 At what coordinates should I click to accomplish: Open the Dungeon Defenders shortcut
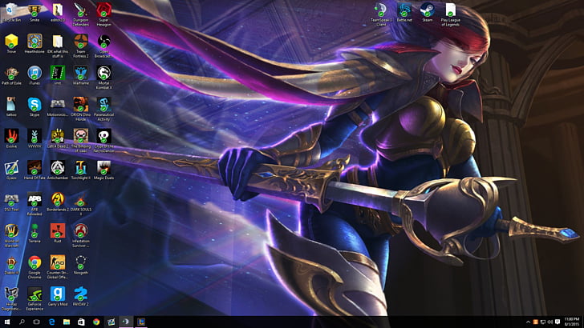click(x=81, y=14)
